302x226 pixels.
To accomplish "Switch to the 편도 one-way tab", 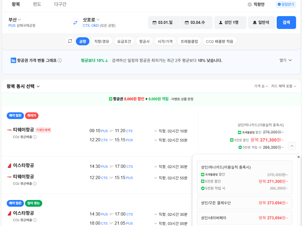I will tap(37, 4).
